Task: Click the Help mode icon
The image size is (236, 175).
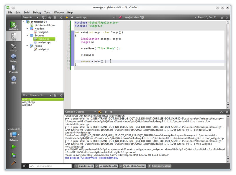Action: click(x=14, y=79)
